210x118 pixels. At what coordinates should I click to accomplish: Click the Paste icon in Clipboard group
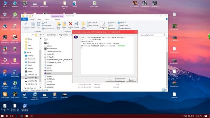tap(38, 24)
